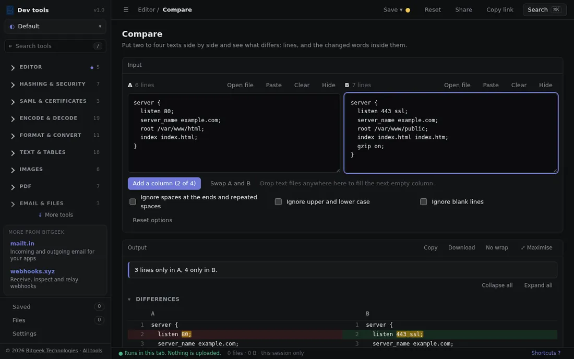Open the Search ⌘K button
Viewport: 574px width, 359px height.
(544, 10)
